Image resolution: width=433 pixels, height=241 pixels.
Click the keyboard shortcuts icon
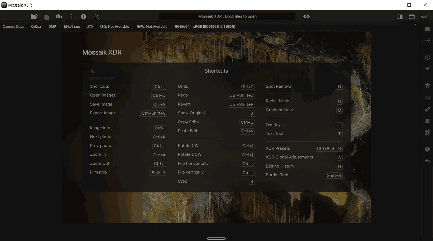point(424,17)
